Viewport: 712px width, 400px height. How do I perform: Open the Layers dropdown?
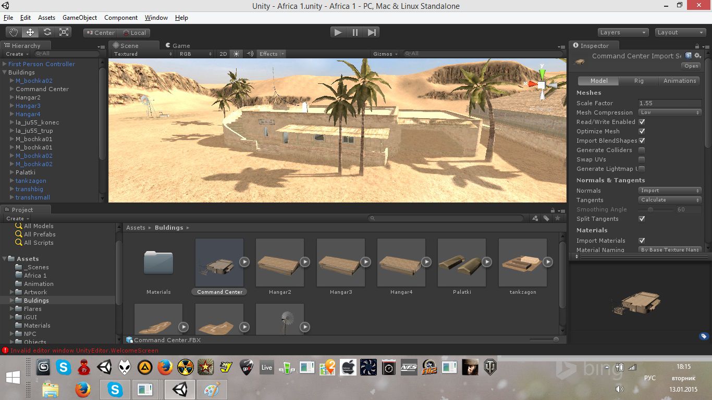623,32
